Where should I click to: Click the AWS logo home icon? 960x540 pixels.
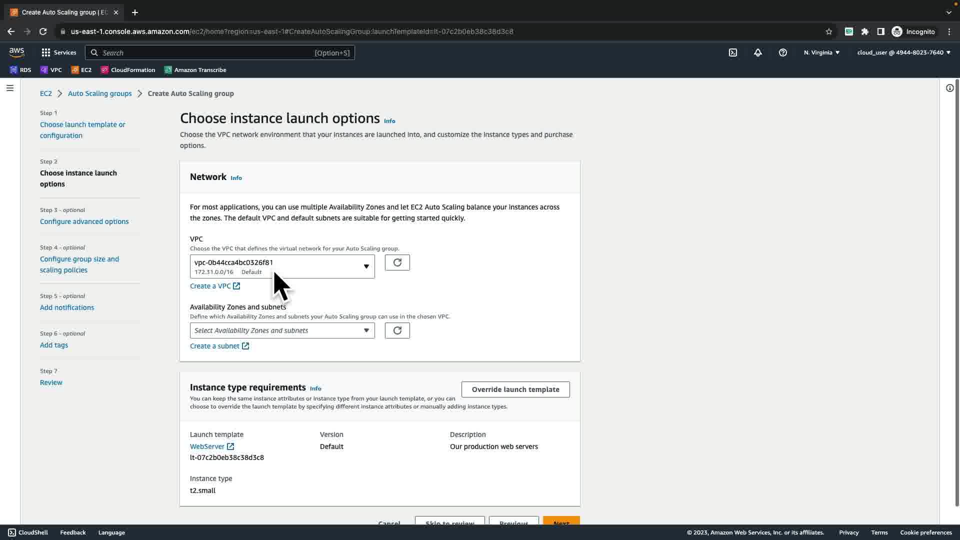tap(16, 52)
